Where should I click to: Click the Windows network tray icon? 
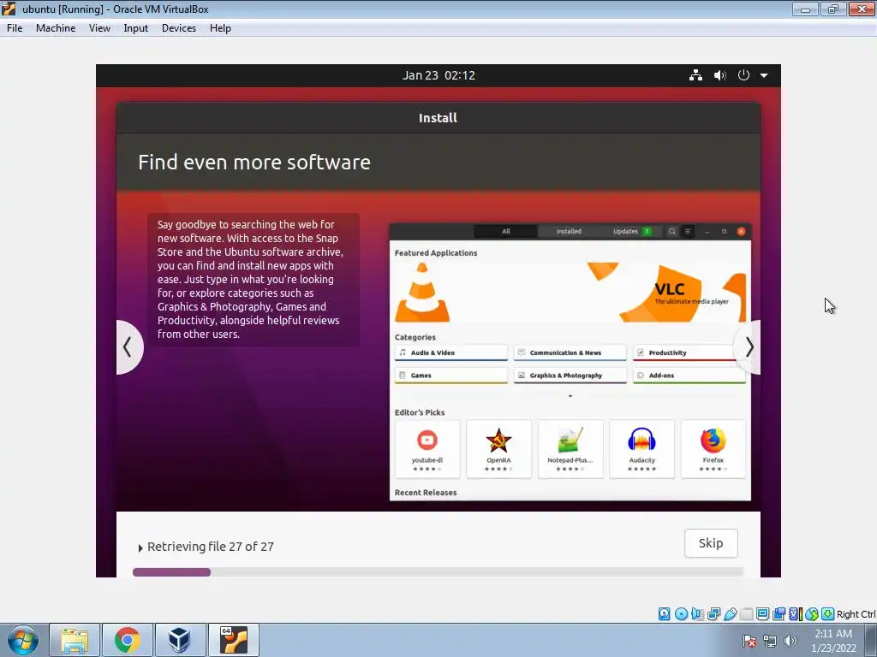pos(770,641)
